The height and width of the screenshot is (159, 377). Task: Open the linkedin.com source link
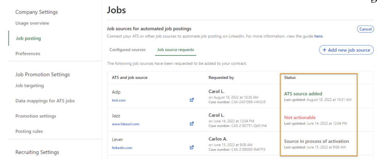coord(122,148)
